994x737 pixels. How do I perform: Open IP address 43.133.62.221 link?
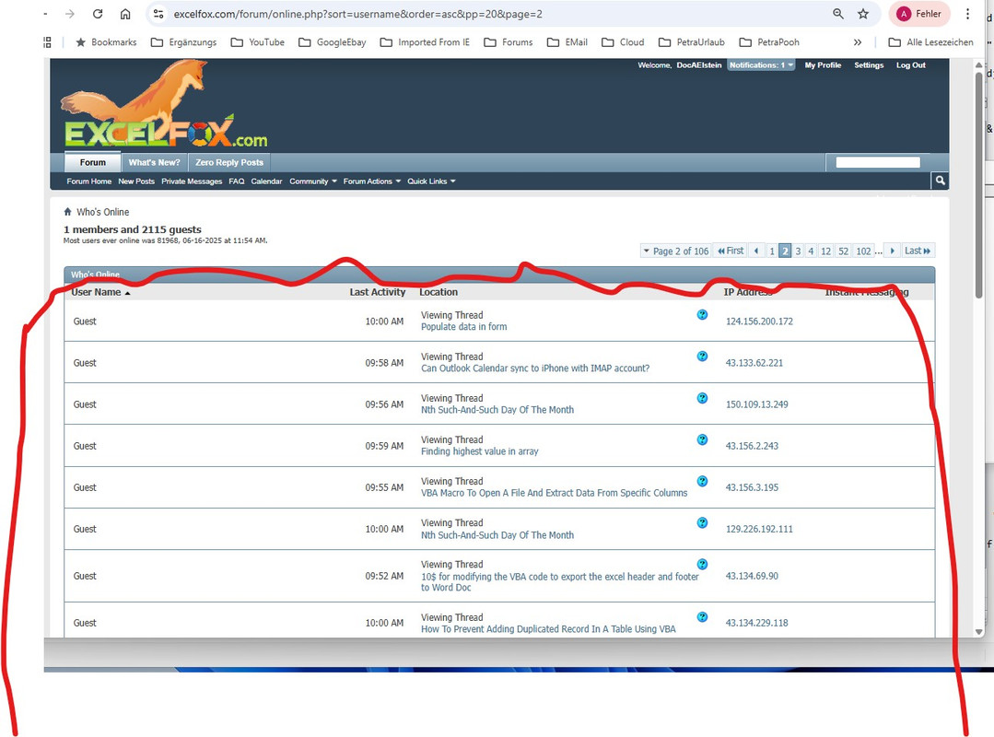pos(754,363)
